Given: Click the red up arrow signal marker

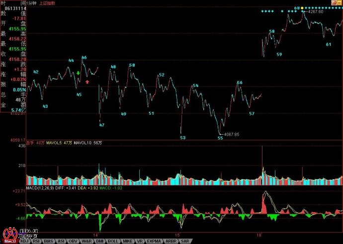Looking at the screenshot, I should 87,81.
